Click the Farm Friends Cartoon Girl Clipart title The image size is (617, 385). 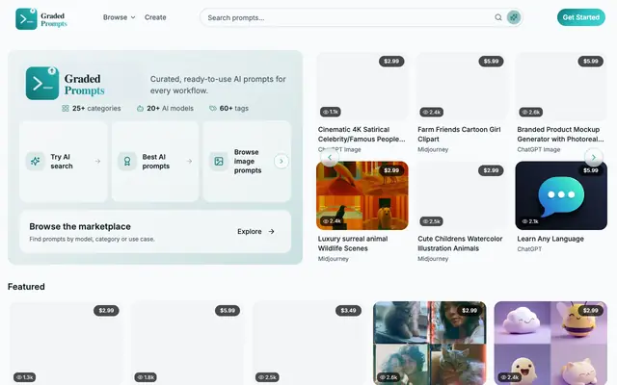pyautogui.click(x=459, y=134)
